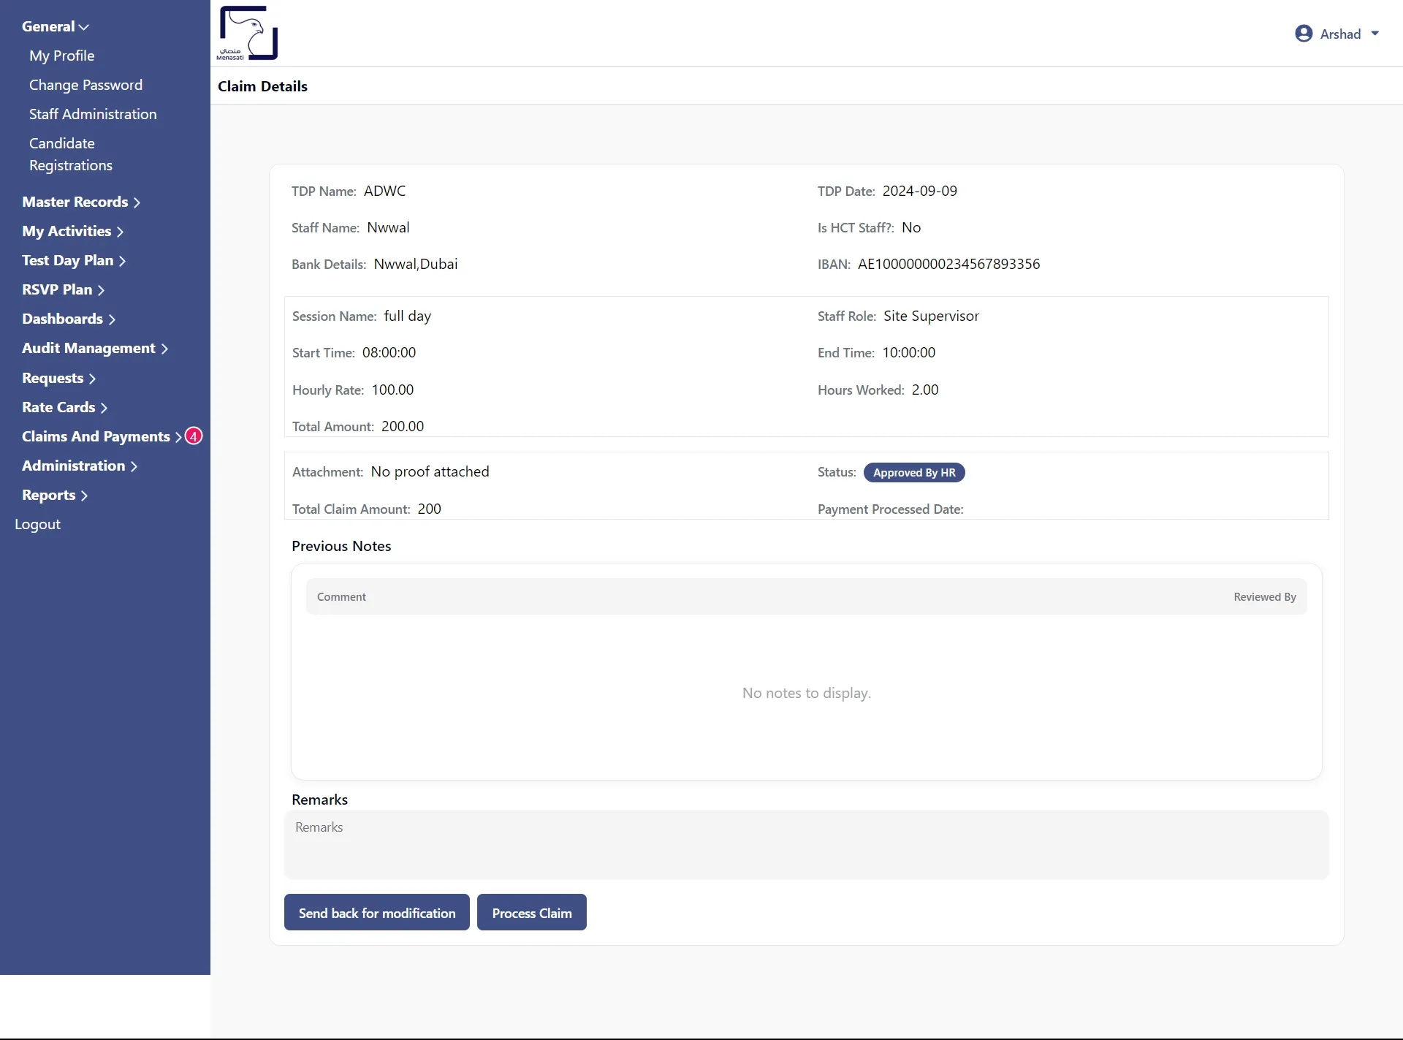Go to Change Password
1403x1040 pixels.
point(85,85)
